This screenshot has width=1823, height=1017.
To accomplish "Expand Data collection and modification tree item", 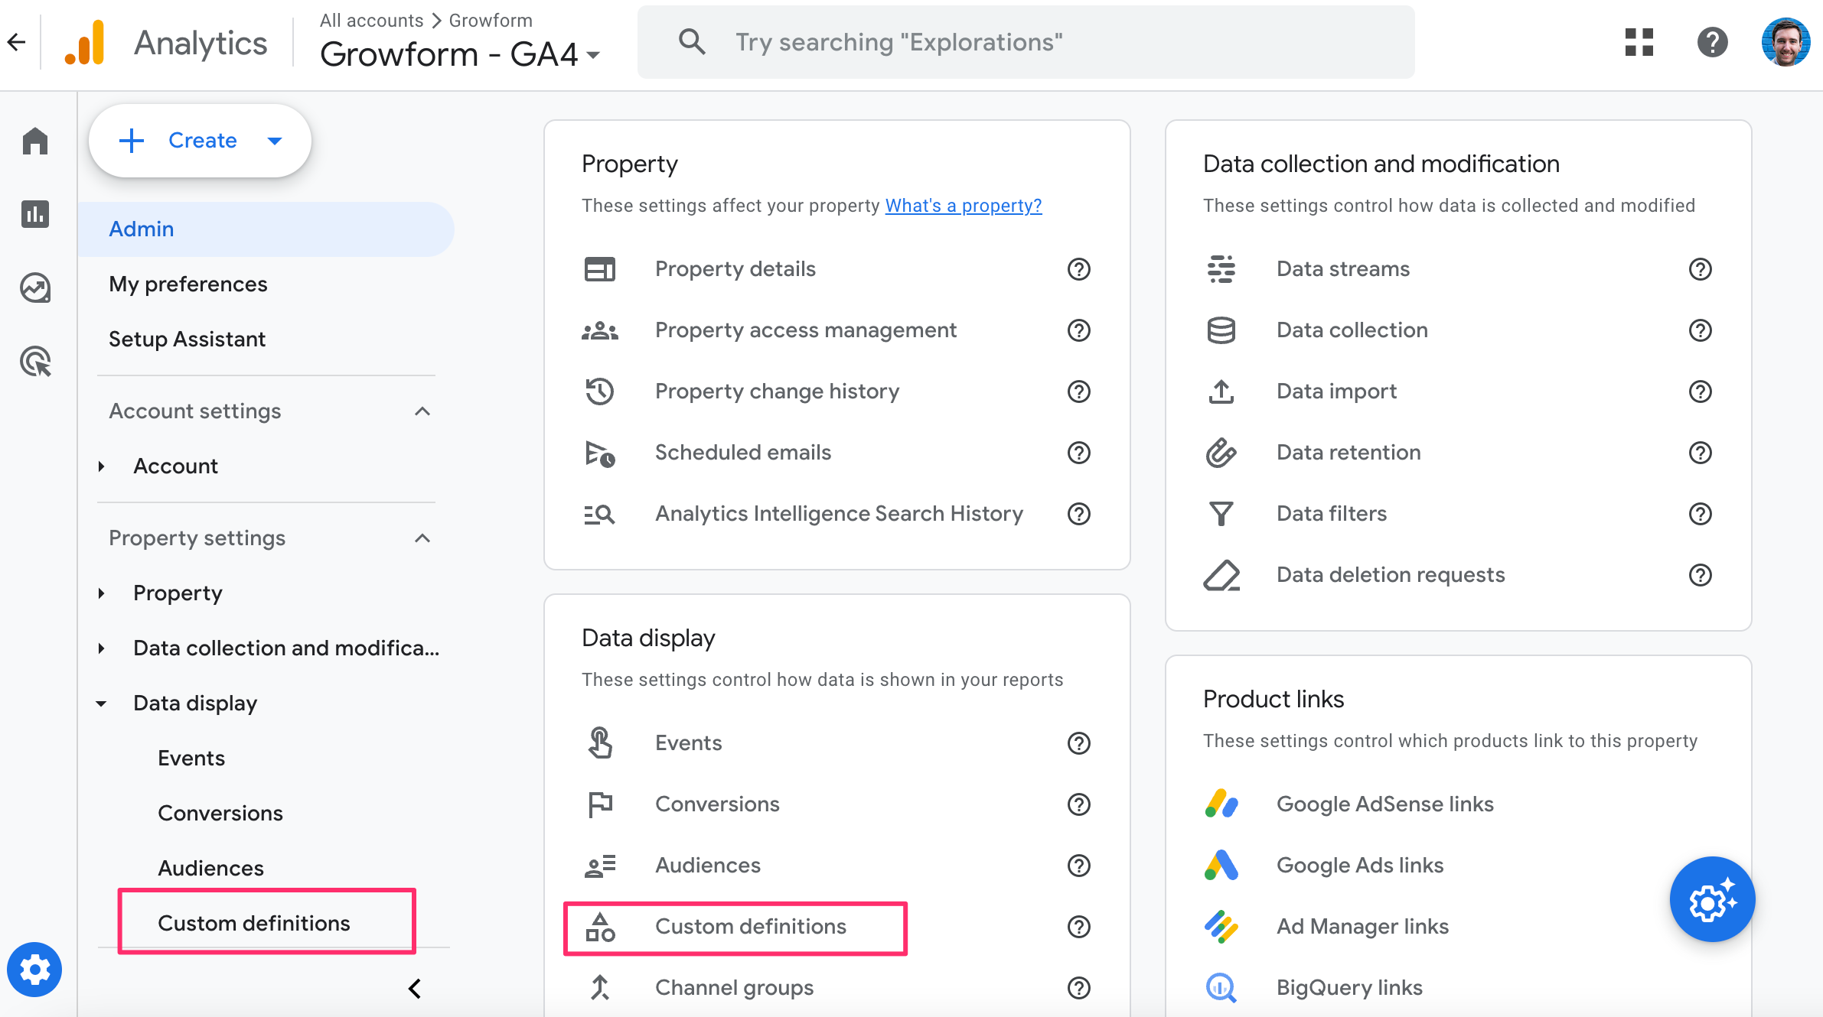I will pyautogui.click(x=101, y=648).
